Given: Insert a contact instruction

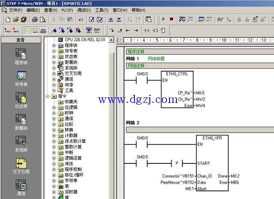Looking at the screenshot, I should [147, 30].
